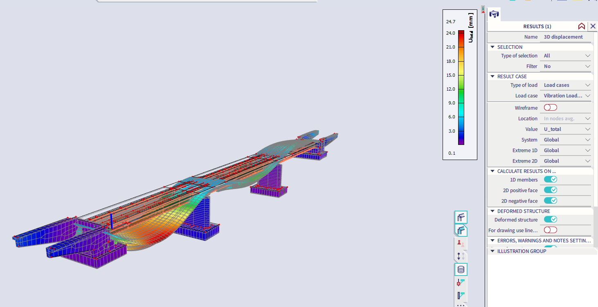This screenshot has height=307, width=598.
Task: Expand the ILLUSTRATION GROUP section
Action: tap(492, 251)
